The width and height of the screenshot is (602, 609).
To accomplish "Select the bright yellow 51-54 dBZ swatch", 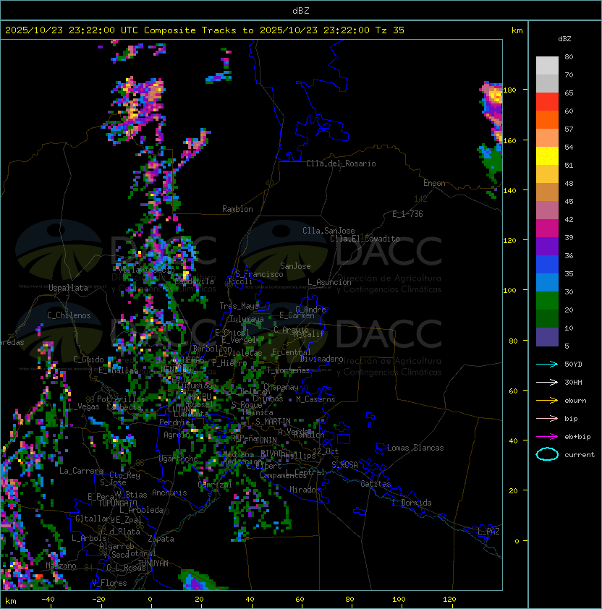I will click(x=547, y=156).
